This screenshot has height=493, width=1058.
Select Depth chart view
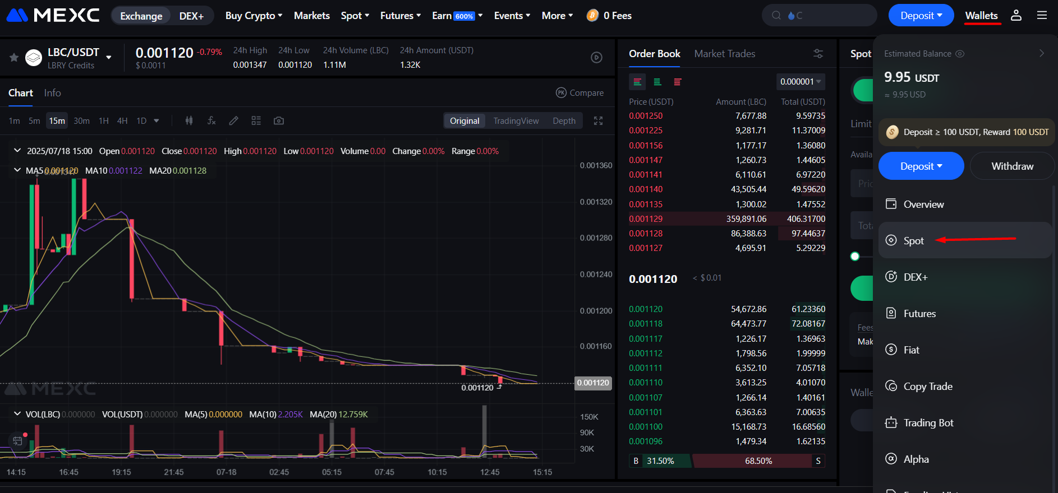click(564, 120)
